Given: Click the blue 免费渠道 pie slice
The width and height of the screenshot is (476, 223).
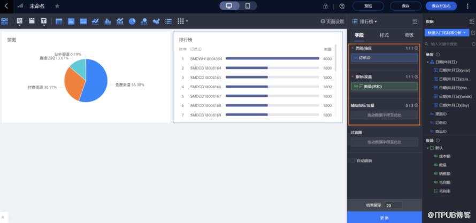Looking at the screenshot, I should tap(96, 82).
